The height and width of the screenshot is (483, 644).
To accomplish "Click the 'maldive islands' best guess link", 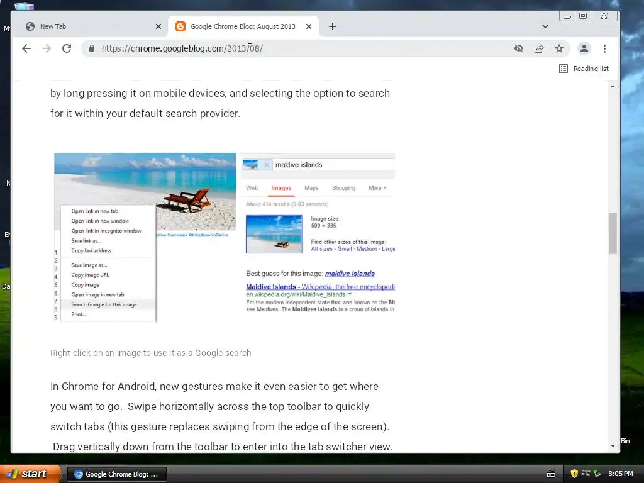I will click(x=350, y=274).
